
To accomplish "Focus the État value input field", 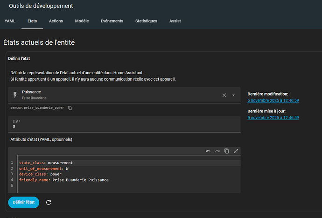I will click(124, 126).
